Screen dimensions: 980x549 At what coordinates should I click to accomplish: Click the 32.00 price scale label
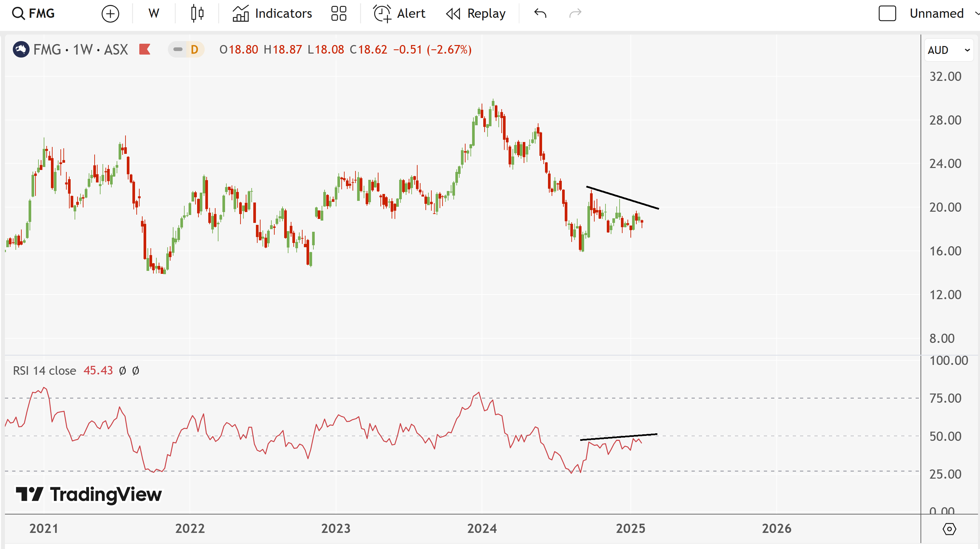pos(946,77)
